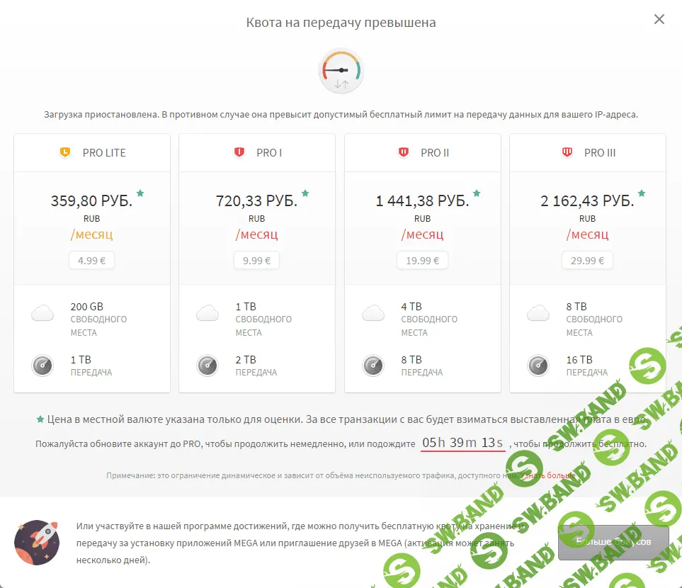Click the rocket achievements icon
682x588 pixels.
pos(37,542)
